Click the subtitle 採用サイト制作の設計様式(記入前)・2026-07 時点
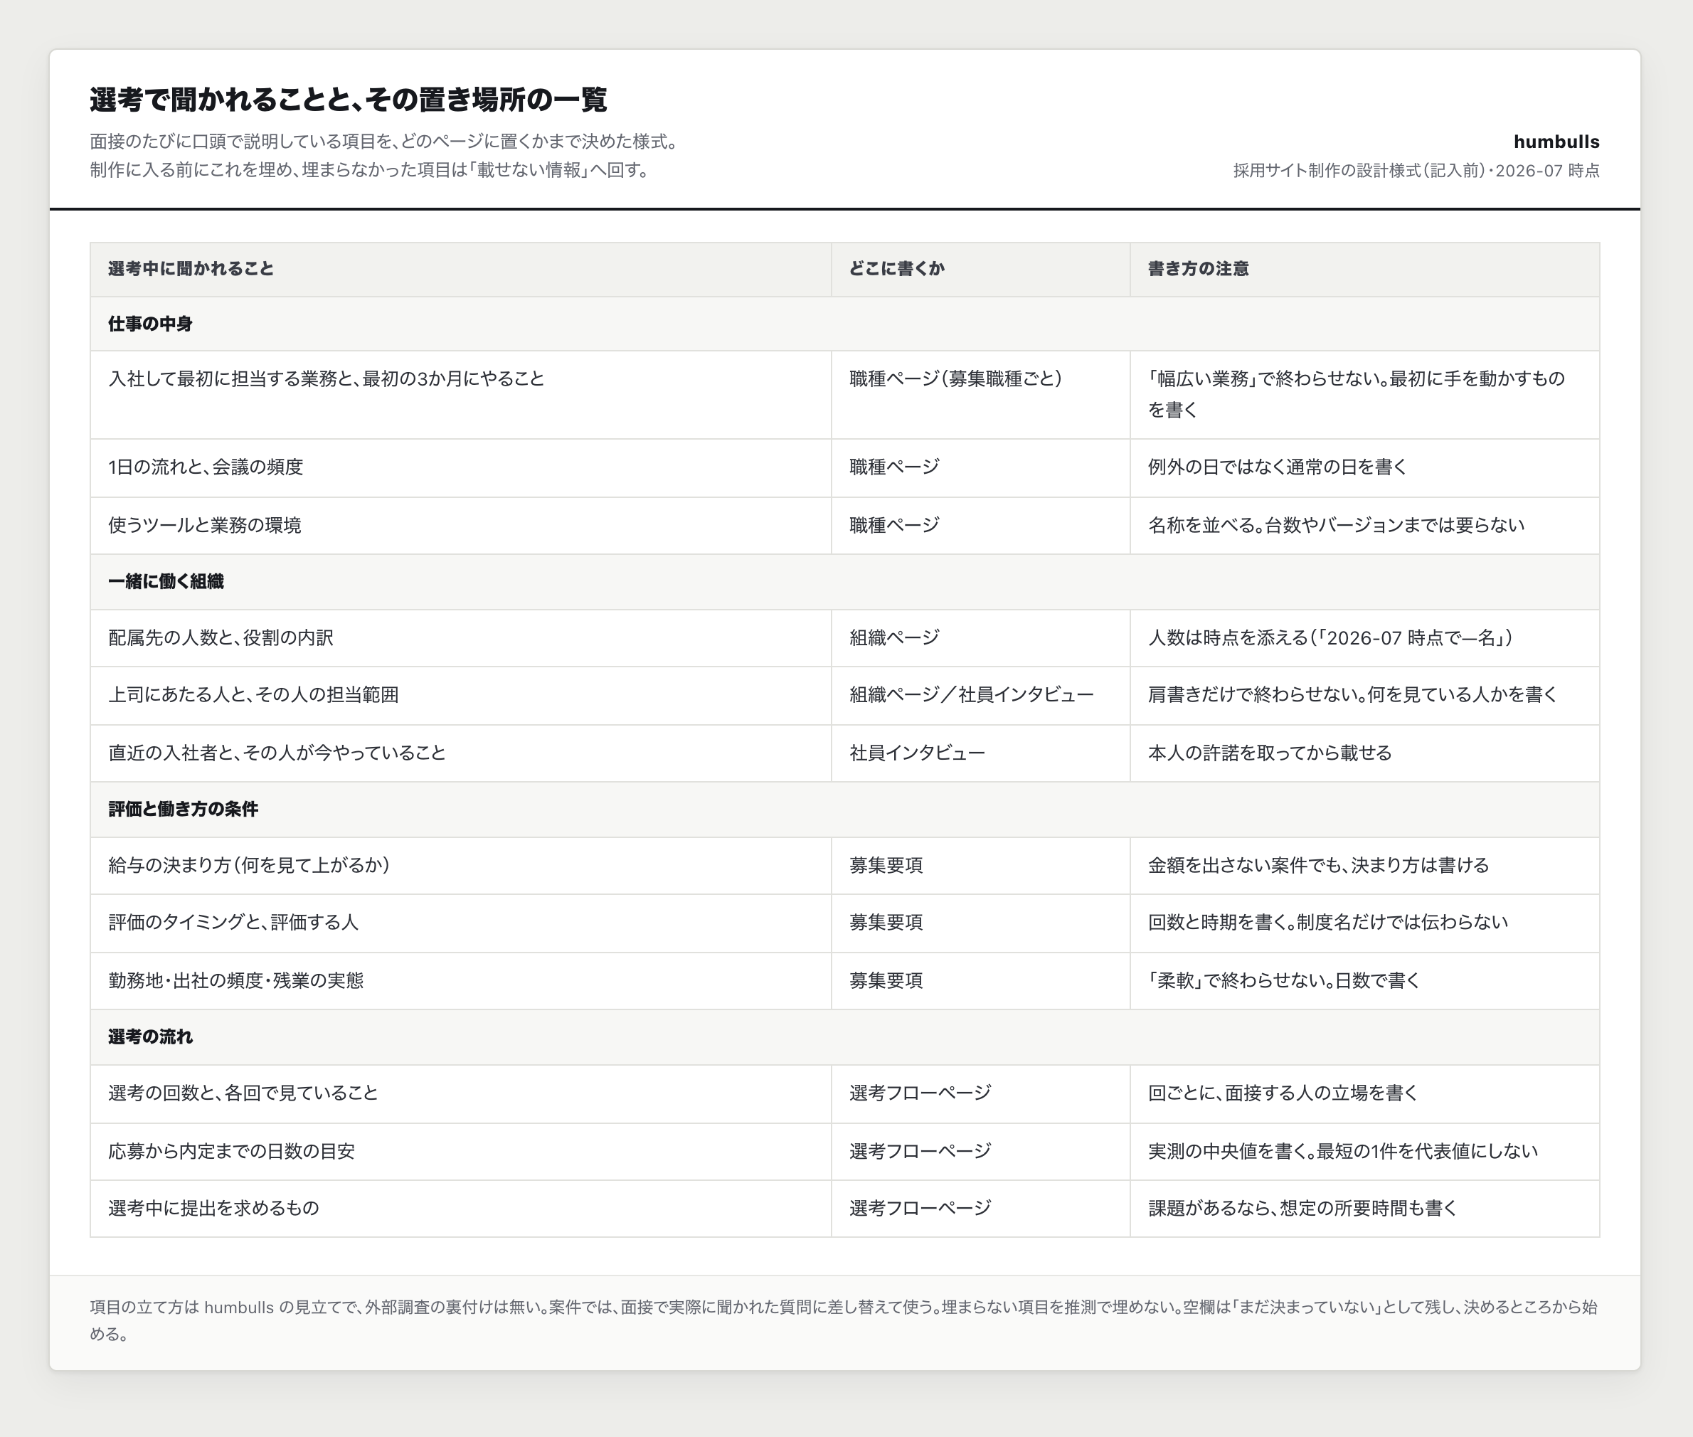This screenshot has height=1437, width=1693. click(x=1416, y=170)
